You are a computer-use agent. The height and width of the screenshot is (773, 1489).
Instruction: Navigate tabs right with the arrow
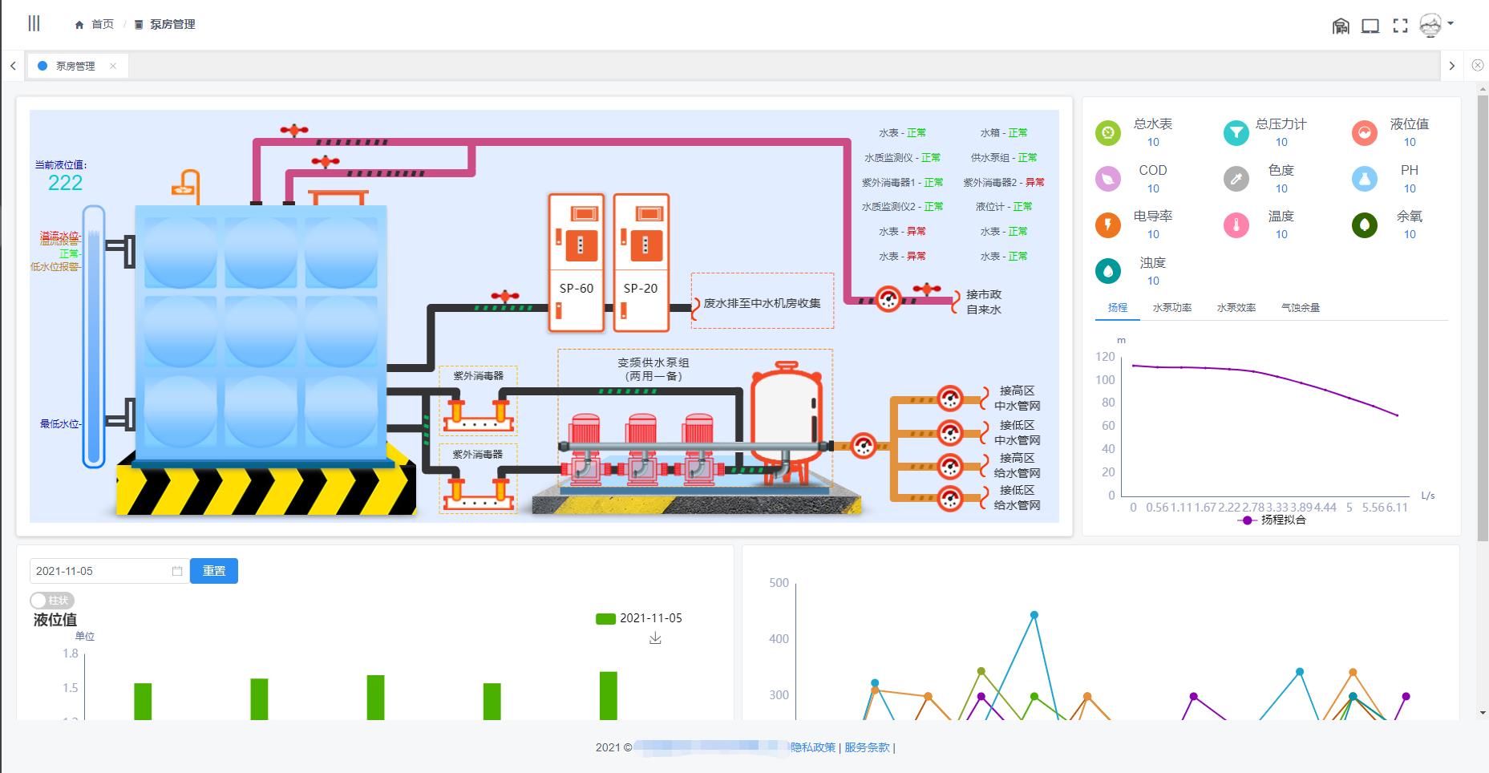click(x=1451, y=66)
